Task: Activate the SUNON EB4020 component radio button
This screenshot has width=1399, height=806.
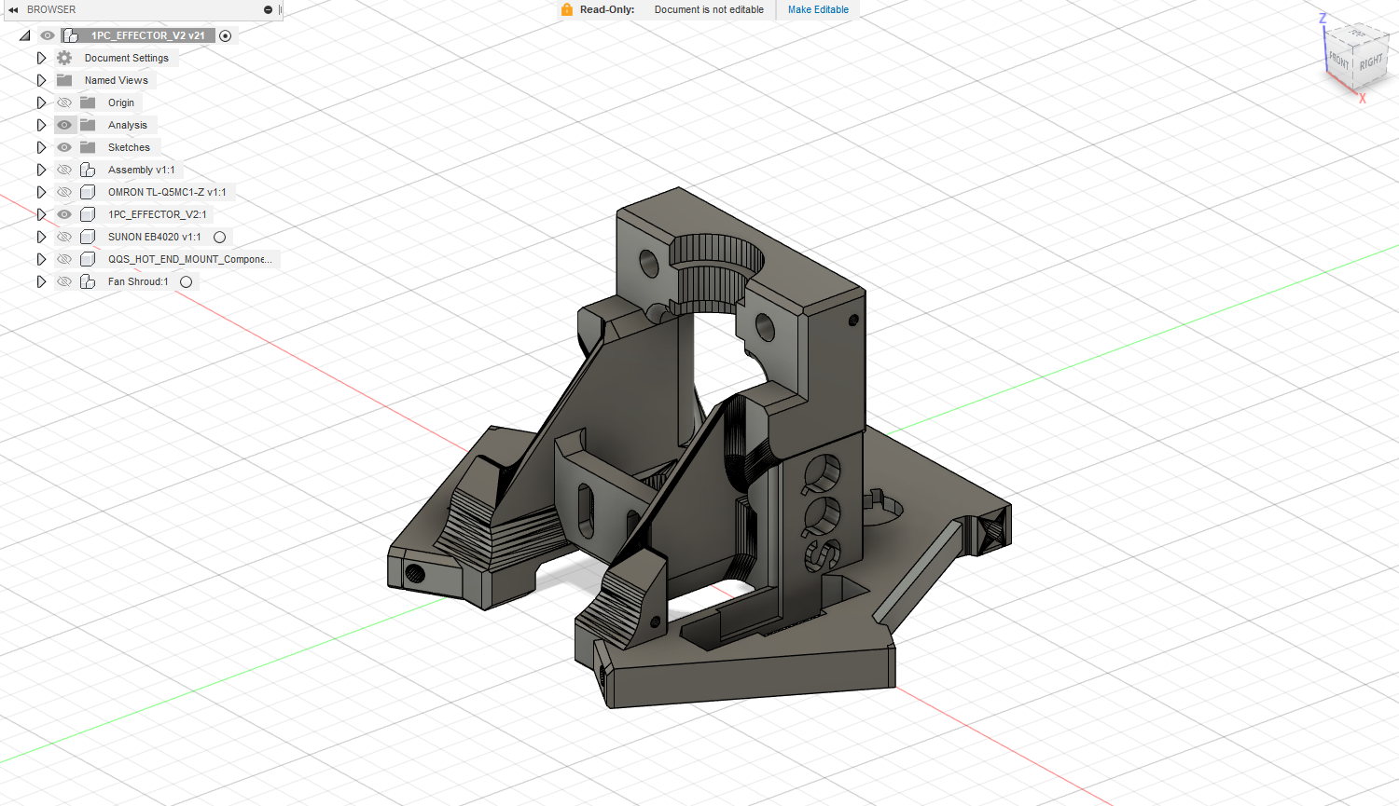Action: (x=220, y=237)
